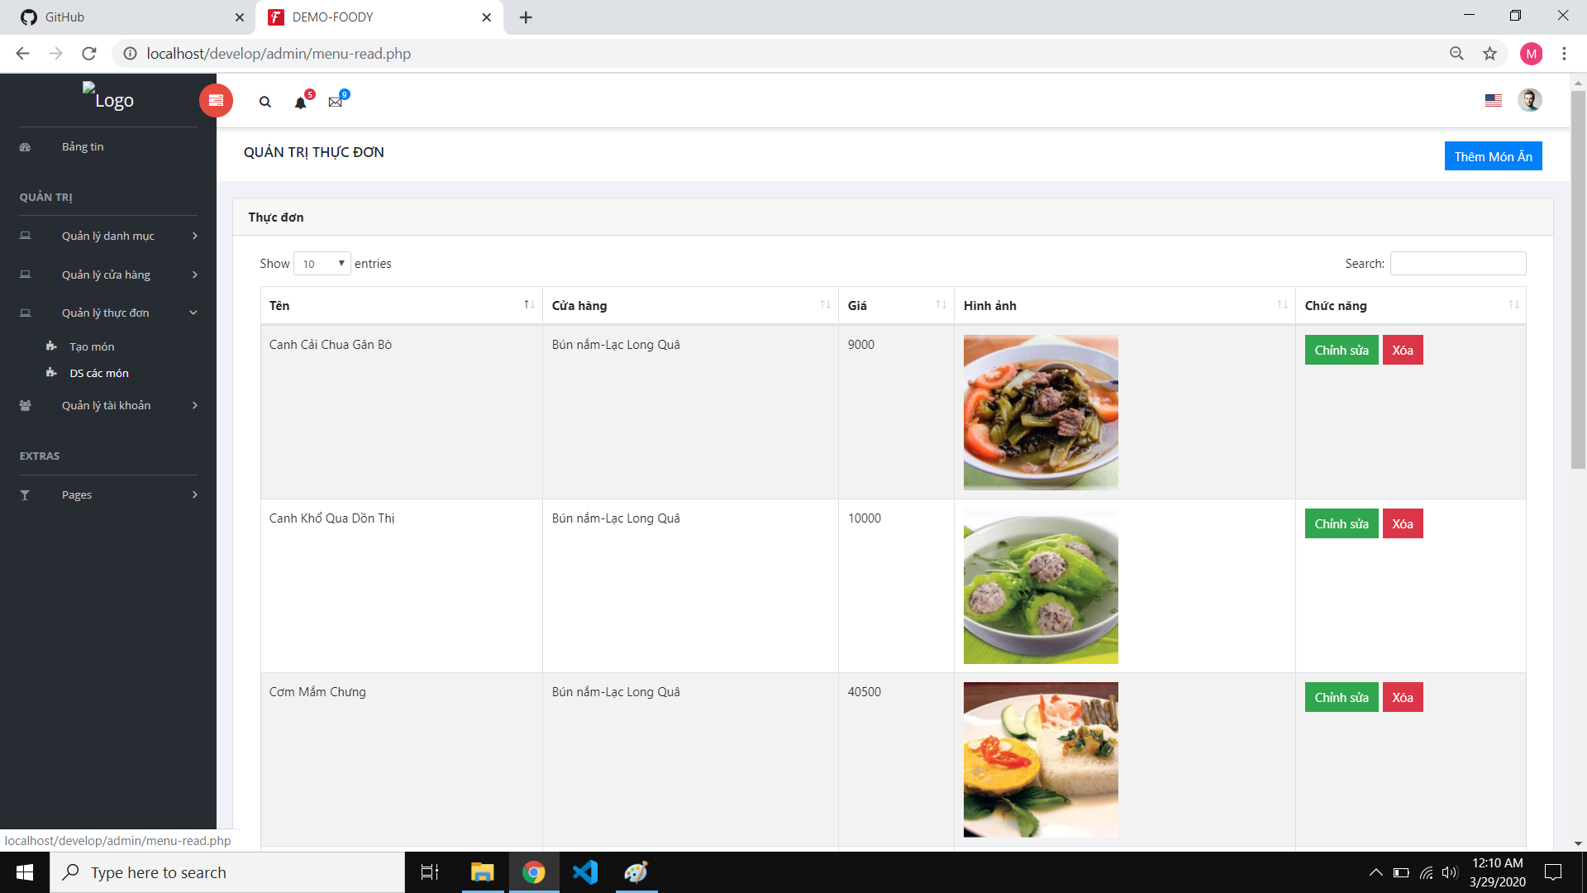Open the Windows notification center
The image size is (1587, 893).
[1553, 872]
